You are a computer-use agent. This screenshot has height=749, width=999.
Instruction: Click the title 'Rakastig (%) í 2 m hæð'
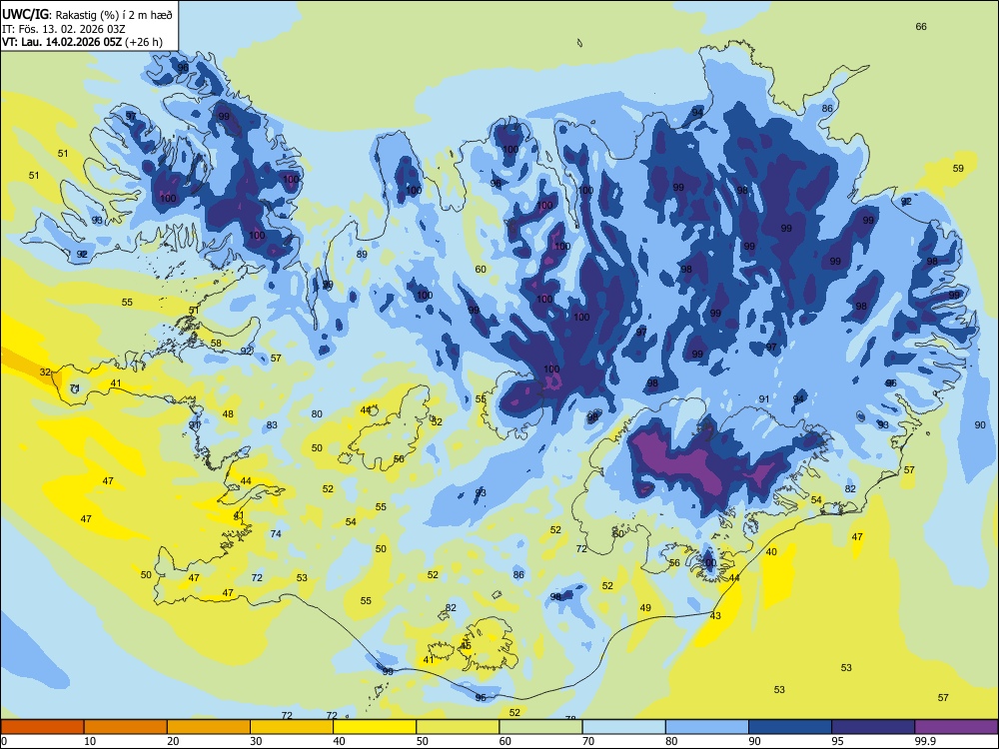114,14
